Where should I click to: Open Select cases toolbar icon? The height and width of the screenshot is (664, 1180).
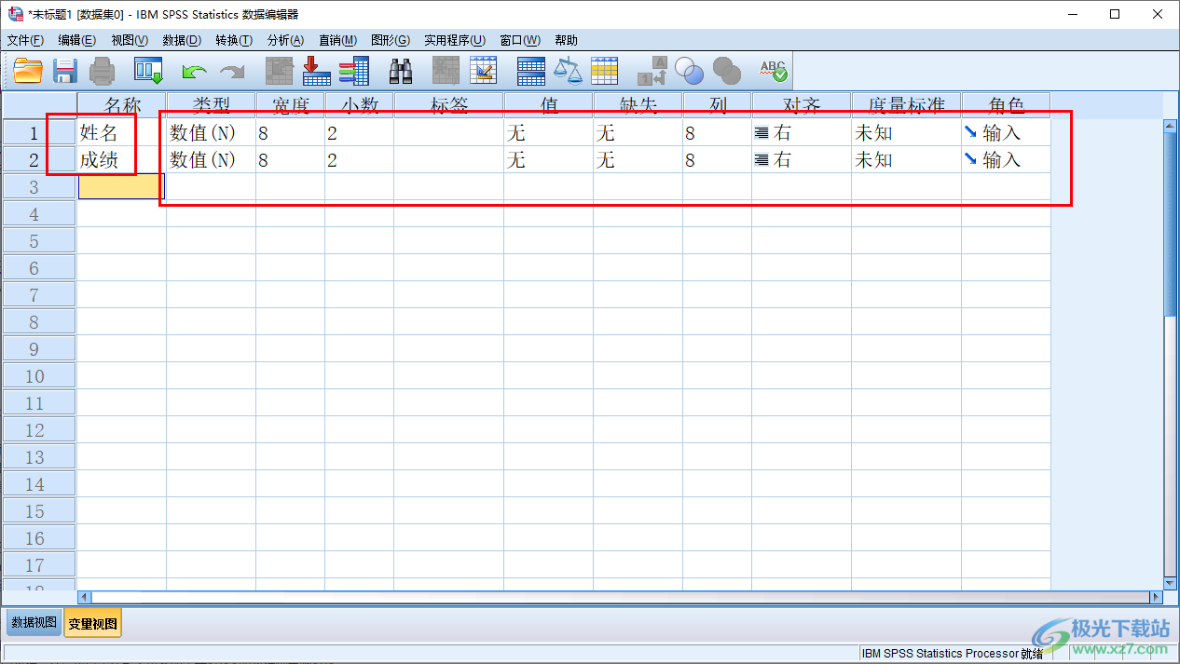point(605,71)
